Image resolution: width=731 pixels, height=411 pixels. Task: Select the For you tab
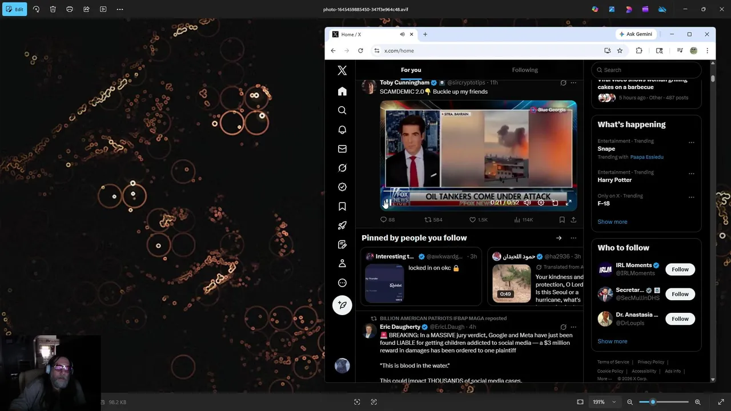(x=411, y=70)
